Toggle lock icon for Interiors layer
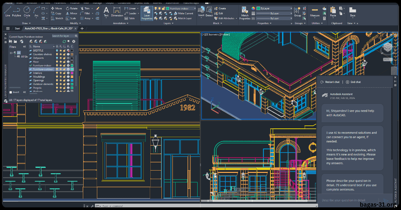The width and height of the screenshot is (401, 210). click(64, 73)
